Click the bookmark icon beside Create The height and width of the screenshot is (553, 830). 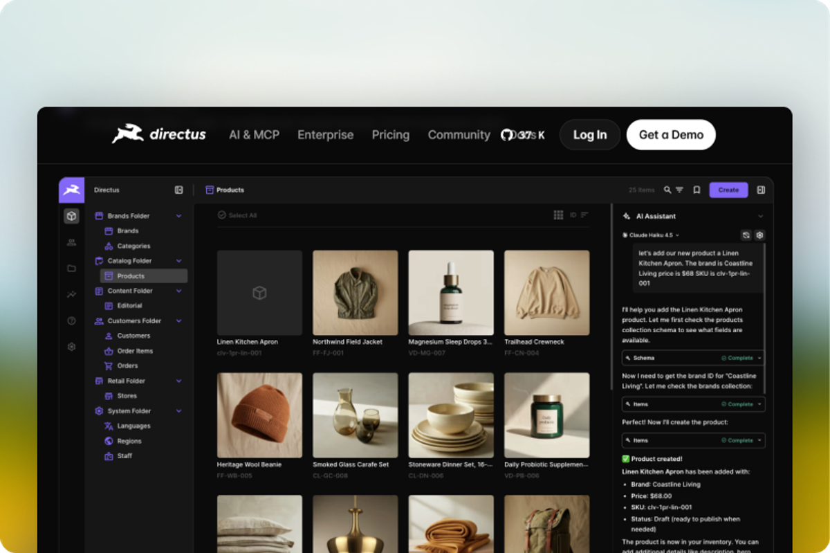click(x=697, y=190)
